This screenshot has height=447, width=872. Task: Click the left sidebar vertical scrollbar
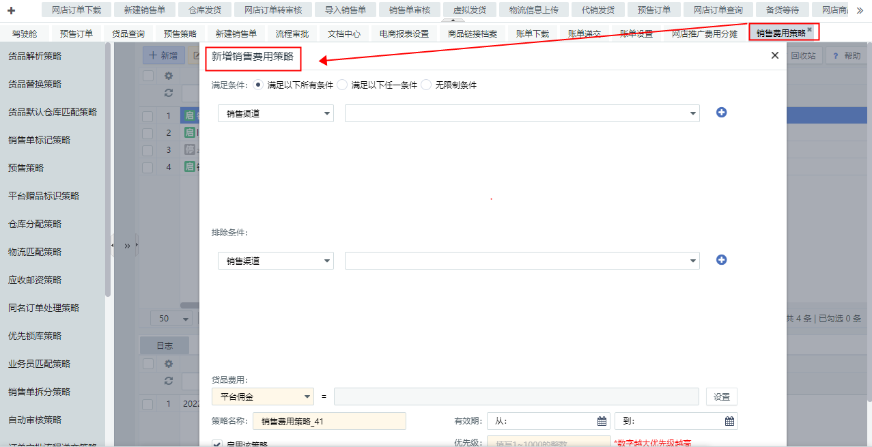tap(108, 171)
